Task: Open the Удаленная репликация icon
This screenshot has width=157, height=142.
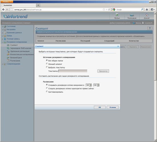Action: (x=8, y=51)
